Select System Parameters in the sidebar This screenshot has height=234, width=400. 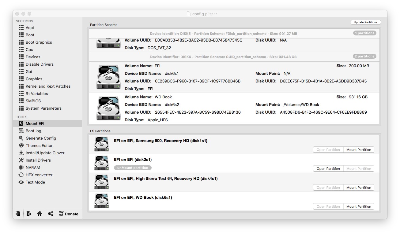[x=43, y=108]
